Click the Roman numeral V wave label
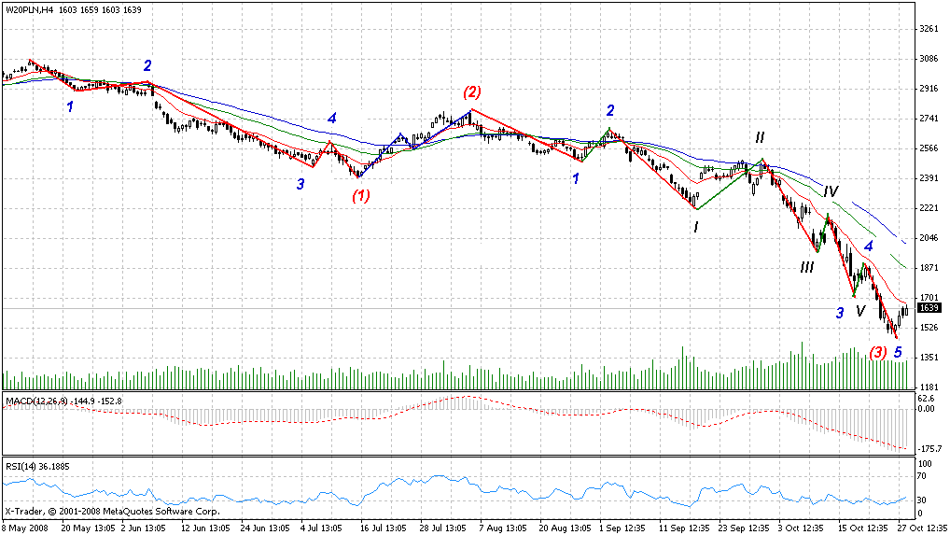 click(861, 312)
